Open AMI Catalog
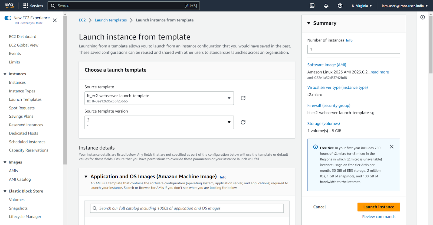This screenshot has width=433, height=225. pos(20,179)
